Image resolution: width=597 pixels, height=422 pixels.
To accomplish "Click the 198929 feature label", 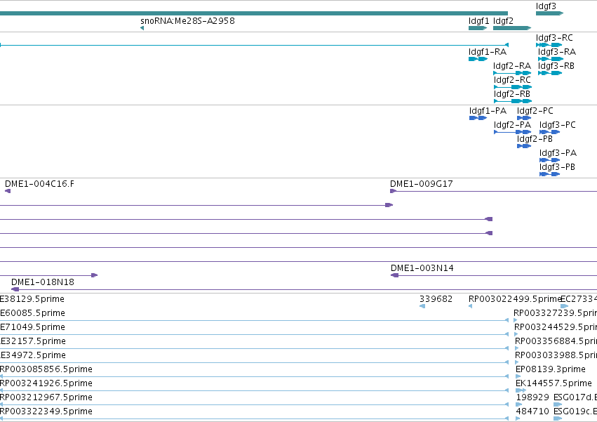I will (532, 397).
